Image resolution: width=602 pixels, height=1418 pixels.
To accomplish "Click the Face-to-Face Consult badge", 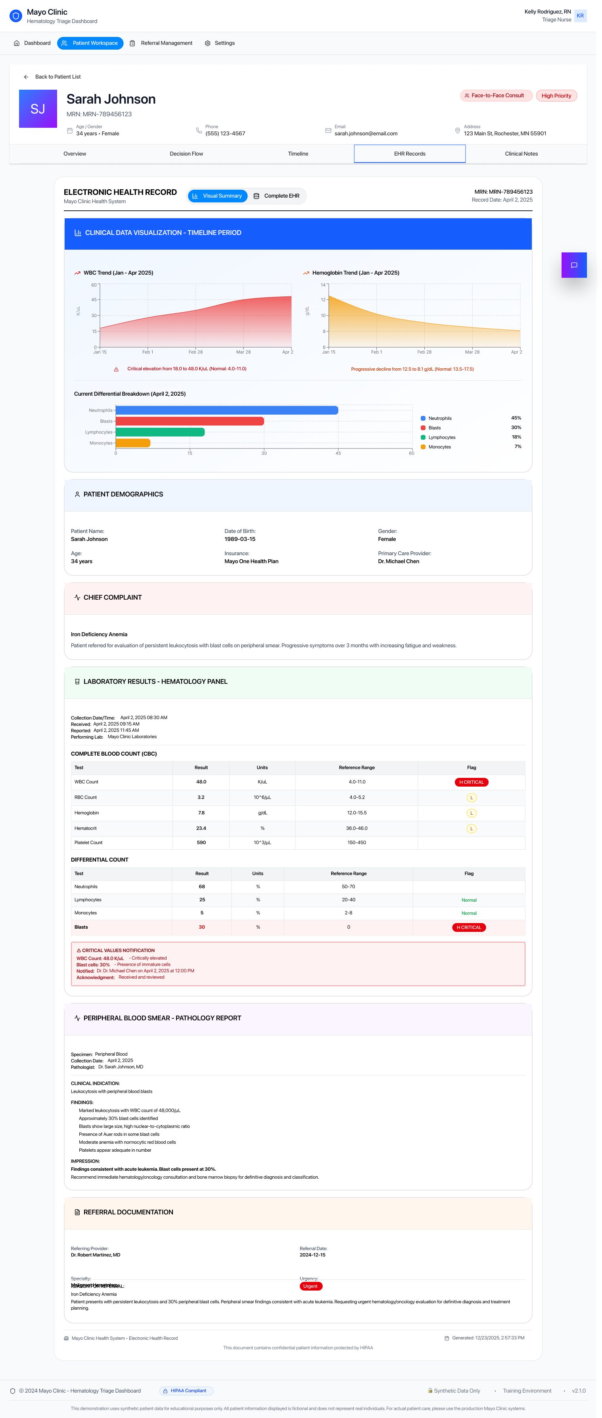I will tap(496, 96).
